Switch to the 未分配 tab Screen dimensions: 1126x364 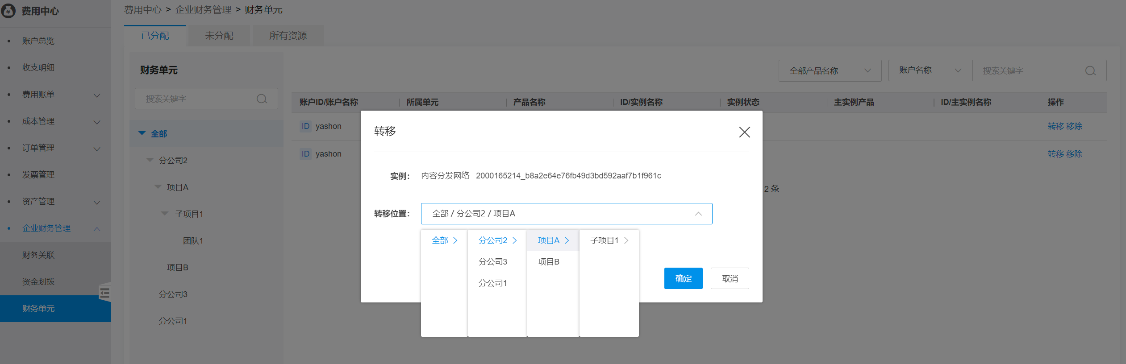(x=219, y=36)
